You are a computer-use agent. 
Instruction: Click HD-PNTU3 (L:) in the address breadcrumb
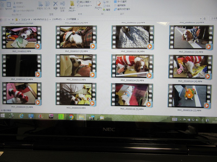click(x=41, y=19)
